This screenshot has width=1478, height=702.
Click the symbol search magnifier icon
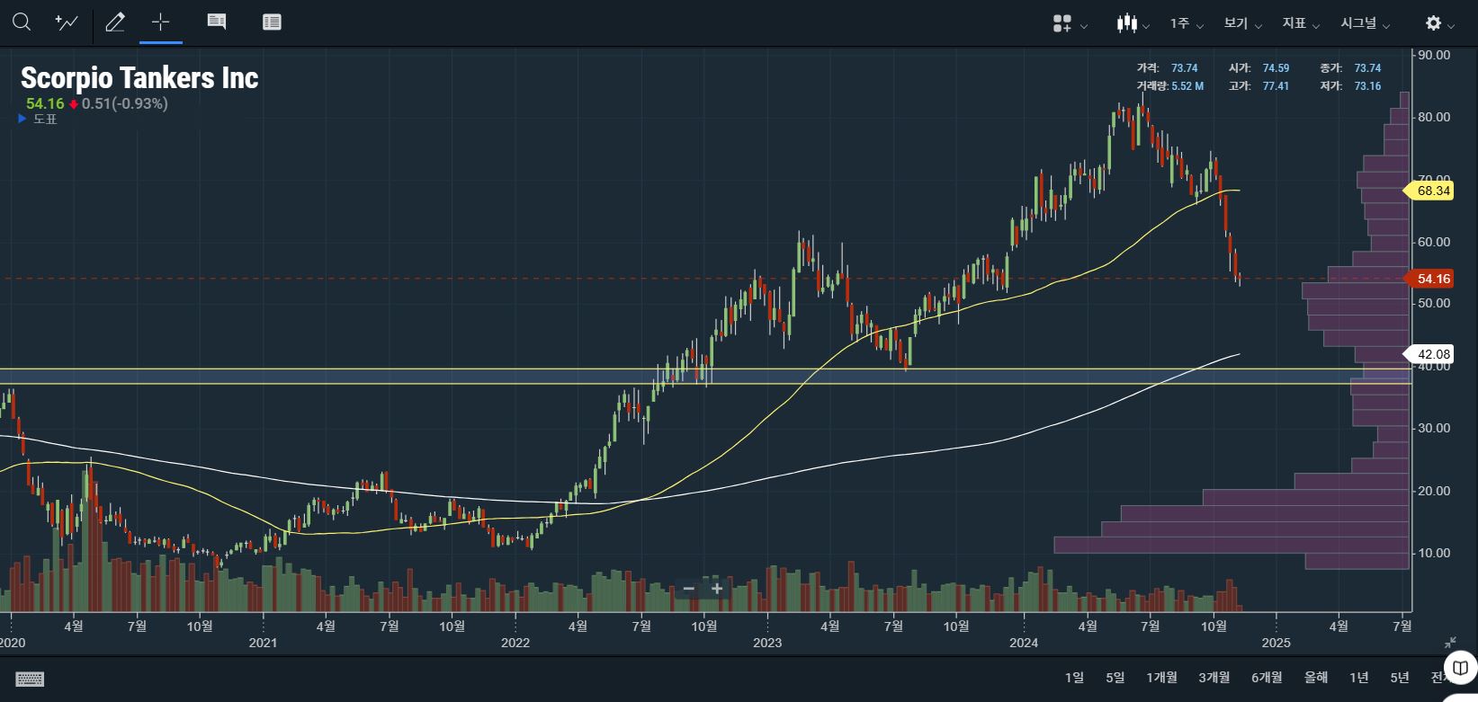22,22
